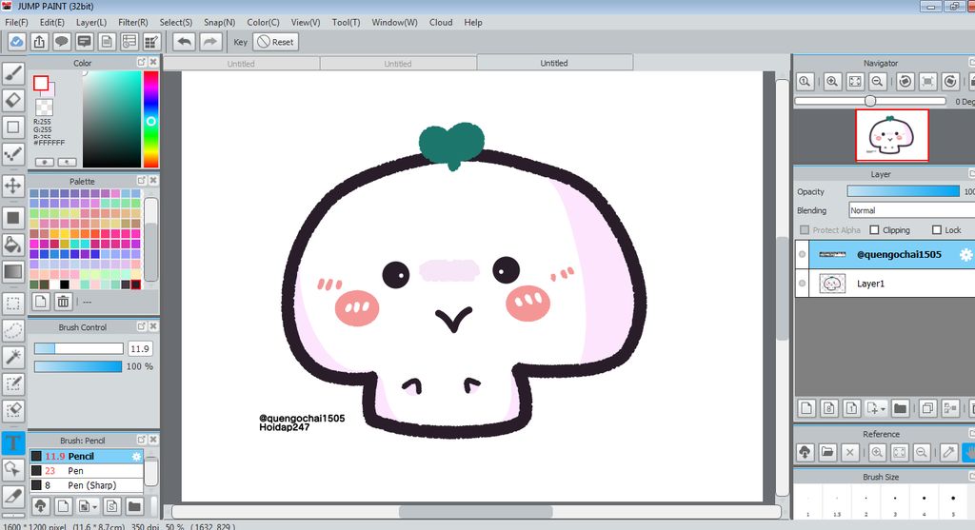
Task: Select the Bucket fill tool
Action: click(x=13, y=245)
